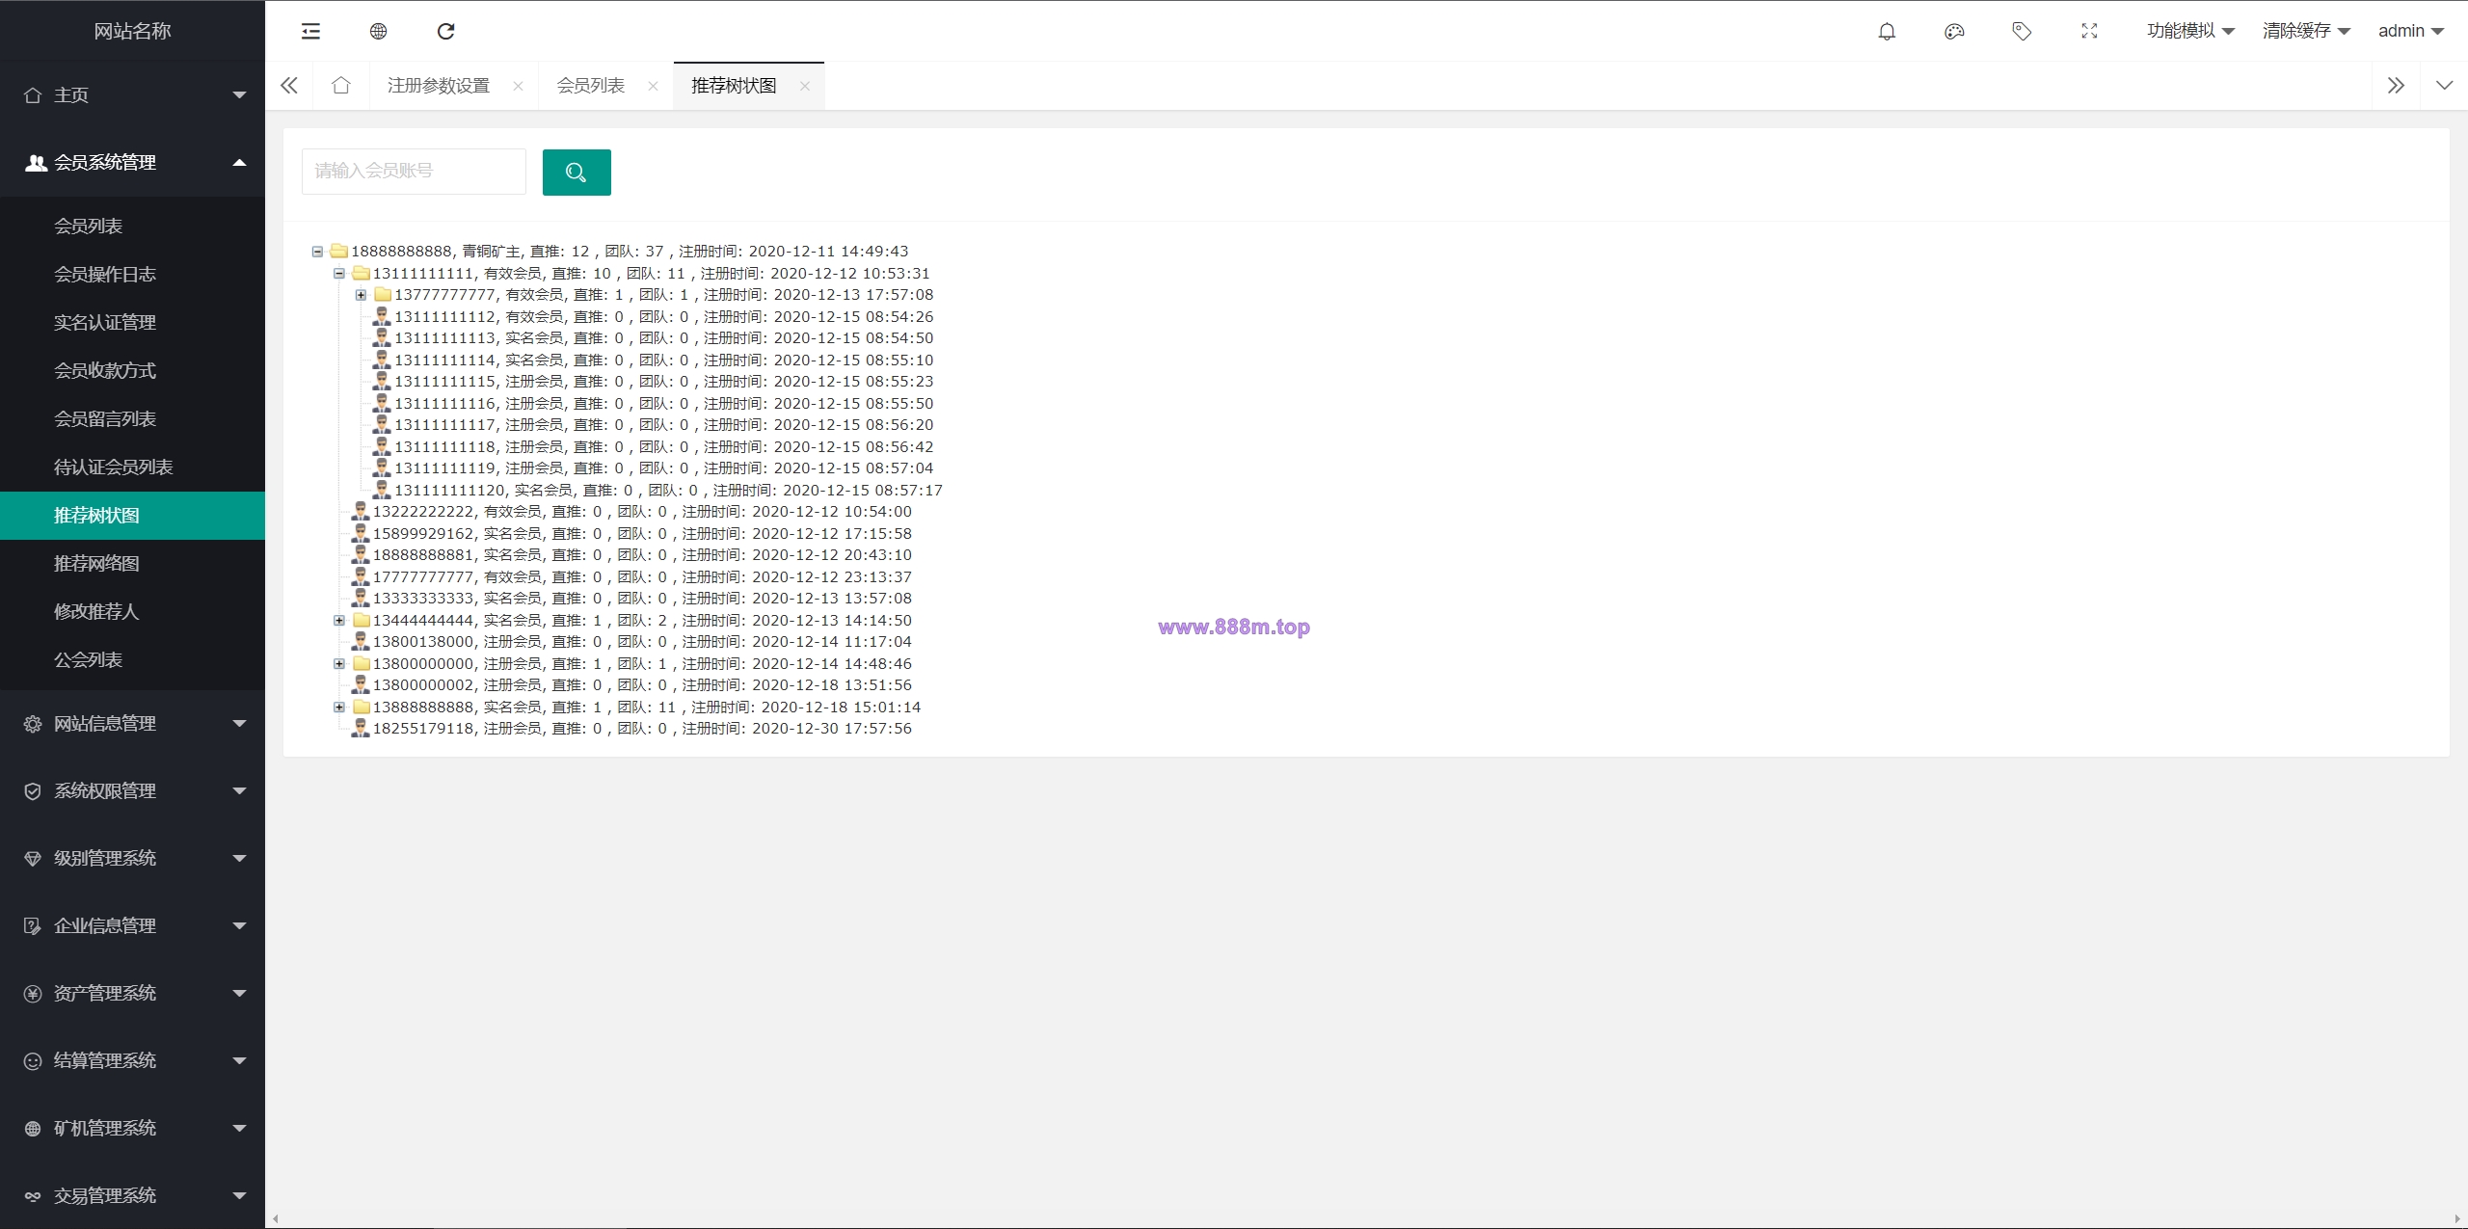2468x1229 pixels.
Task: Expand the 13777777777 tree node
Action: pyautogui.click(x=361, y=295)
